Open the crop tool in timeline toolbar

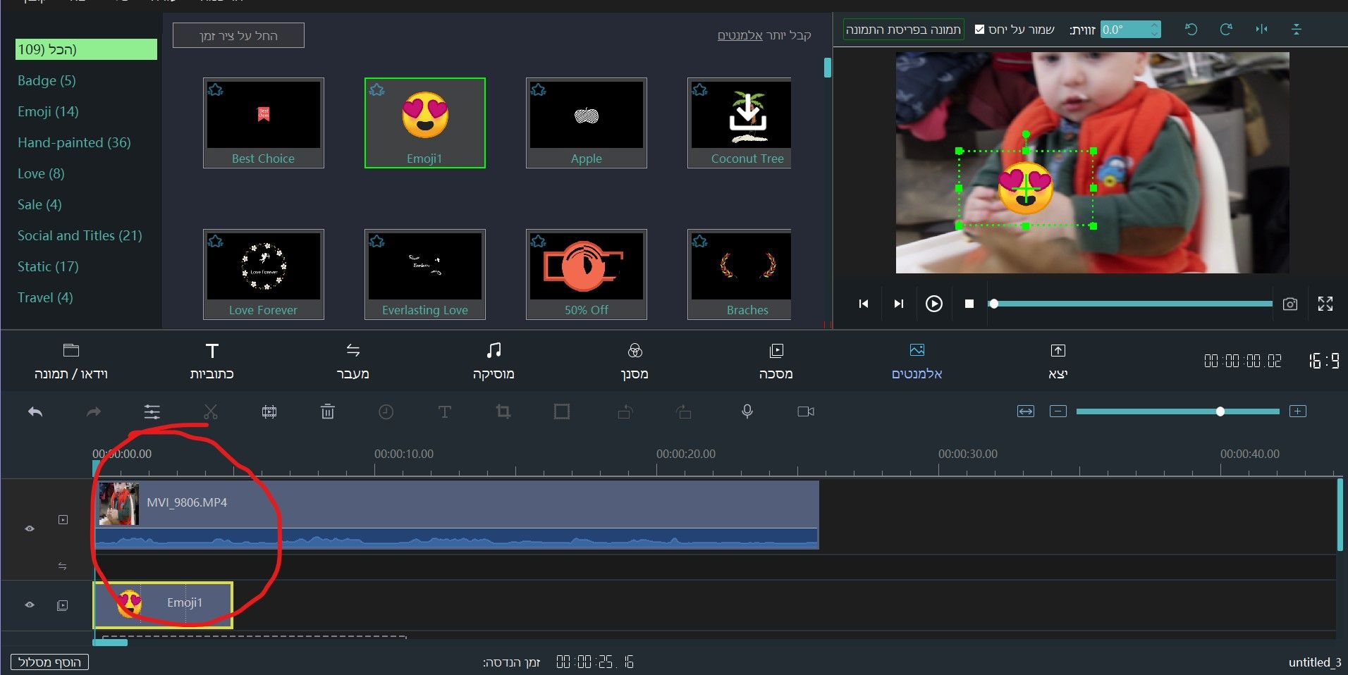pyautogui.click(x=503, y=412)
